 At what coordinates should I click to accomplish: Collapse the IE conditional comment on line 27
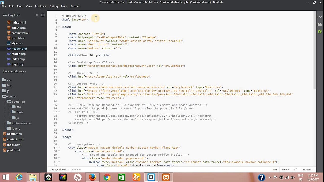[x=59, y=112]
